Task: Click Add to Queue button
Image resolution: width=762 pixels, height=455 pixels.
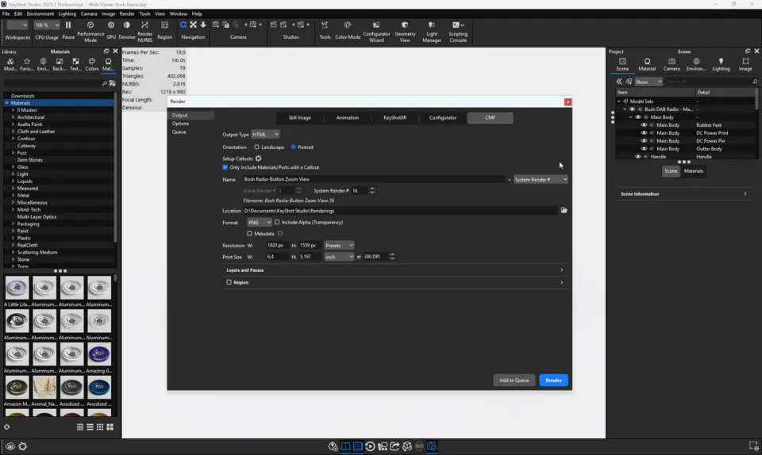Action: coord(514,380)
